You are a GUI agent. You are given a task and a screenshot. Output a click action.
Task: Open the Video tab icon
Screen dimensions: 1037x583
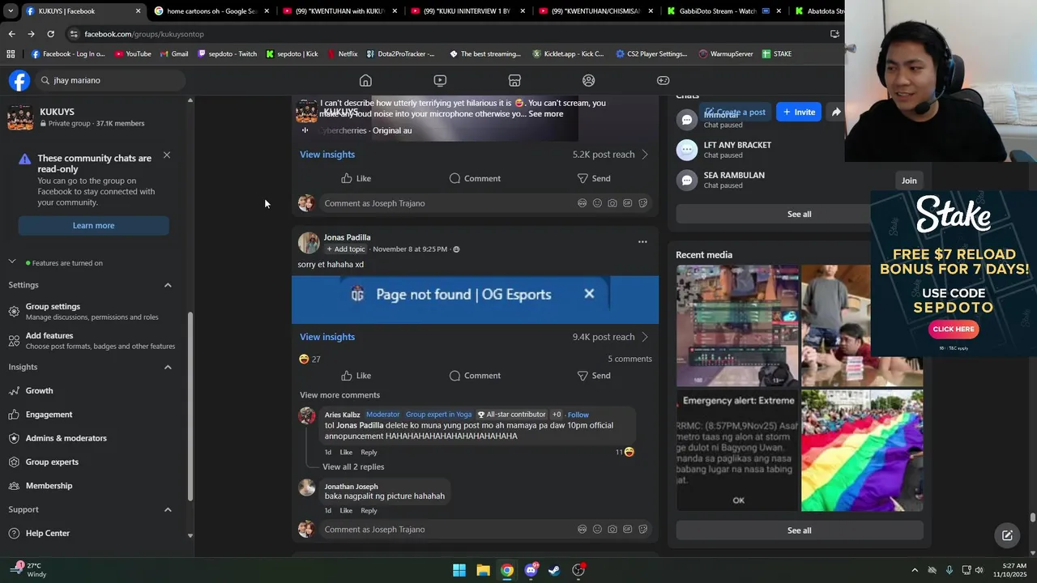(x=440, y=80)
